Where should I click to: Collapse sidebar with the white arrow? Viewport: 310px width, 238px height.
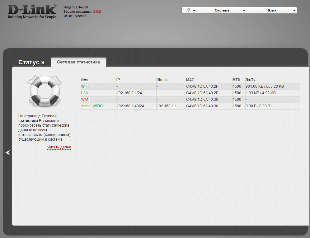(x=8, y=153)
